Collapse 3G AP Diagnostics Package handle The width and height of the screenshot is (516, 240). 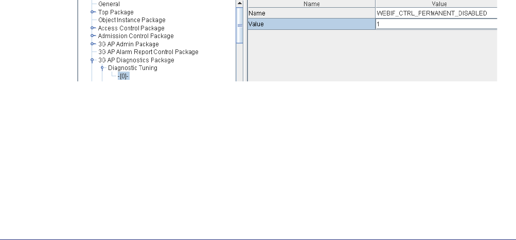(92, 60)
